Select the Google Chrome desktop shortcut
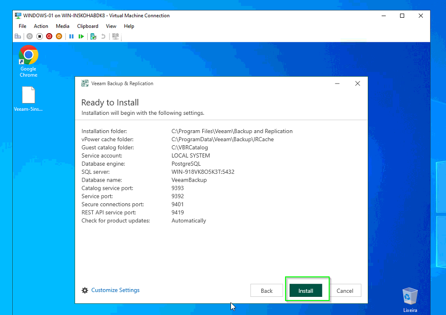446x315 pixels. coord(29,61)
